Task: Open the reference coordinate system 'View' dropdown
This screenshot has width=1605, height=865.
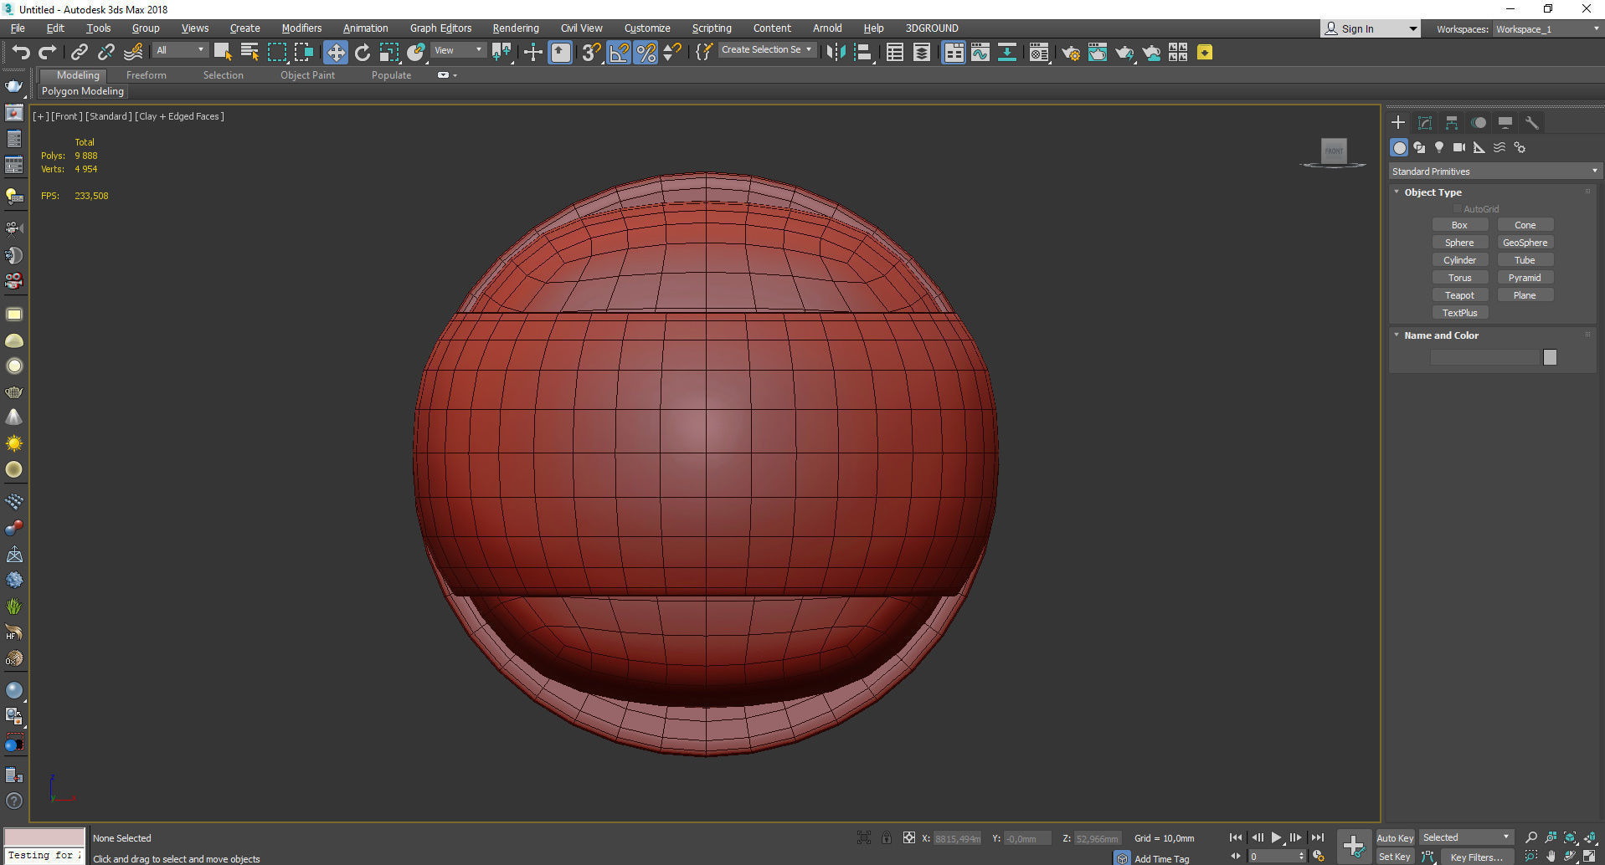Action: pyautogui.click(x=458, y=50)
